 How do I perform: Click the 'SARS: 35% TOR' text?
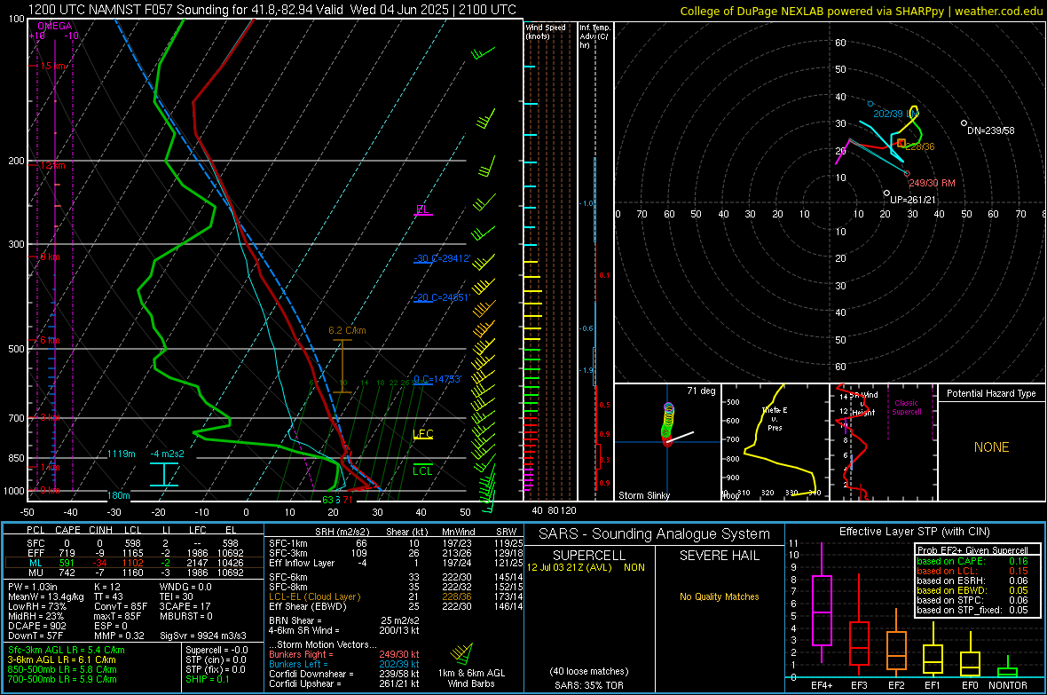click(x=589, y=685)
